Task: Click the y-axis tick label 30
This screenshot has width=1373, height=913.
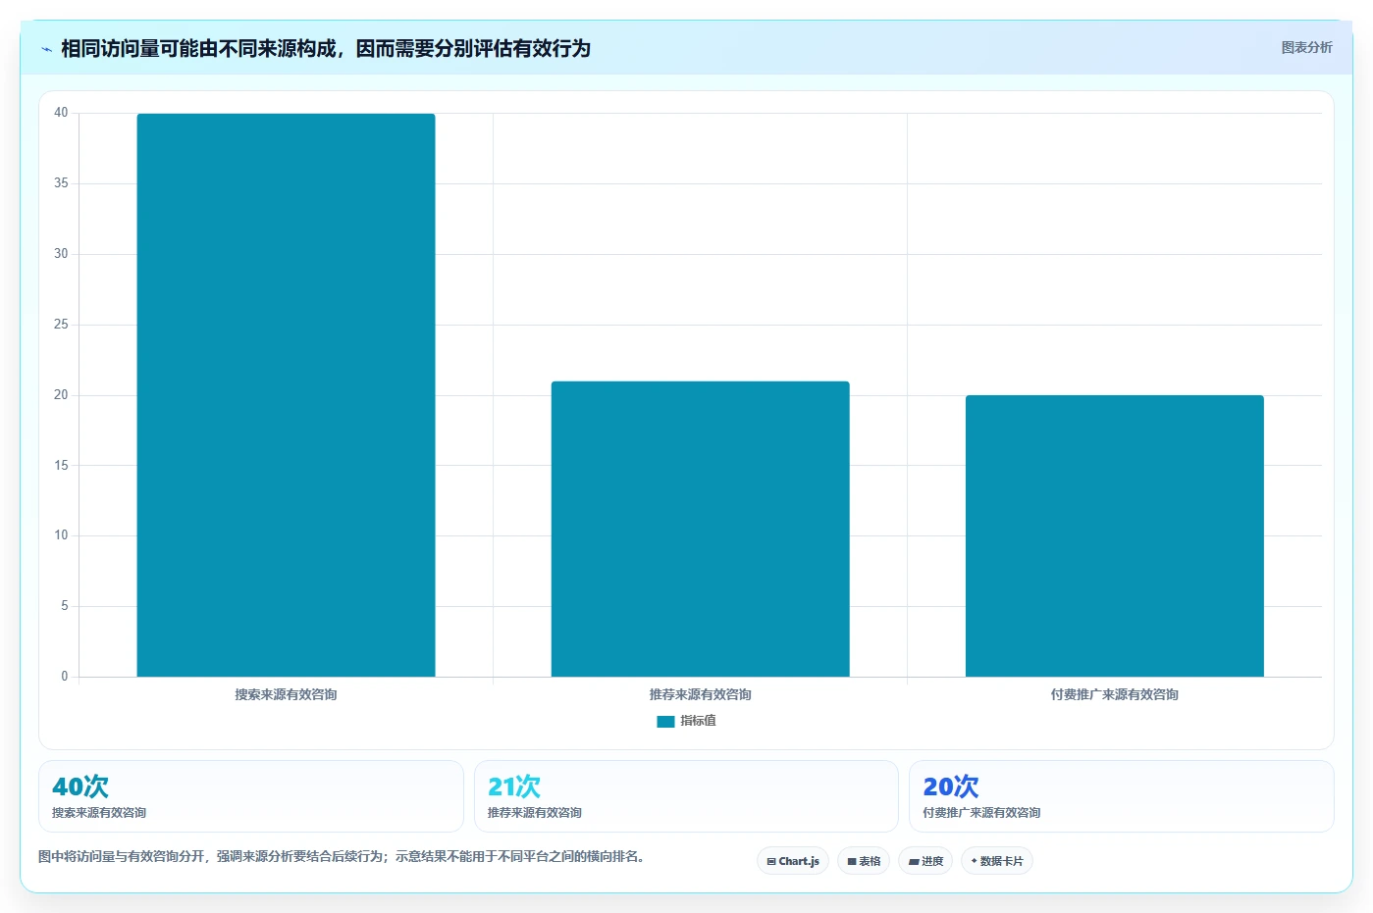Action: 61,254
